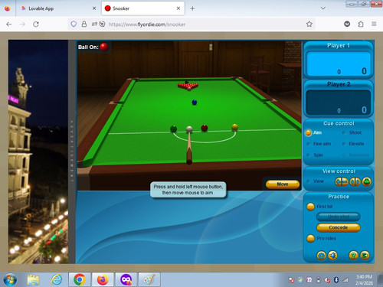Open the Firefox hamburger menu

pos(374,24)
